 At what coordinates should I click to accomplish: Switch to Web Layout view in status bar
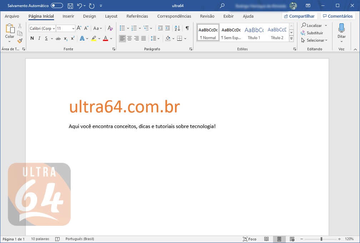[292, 239]
